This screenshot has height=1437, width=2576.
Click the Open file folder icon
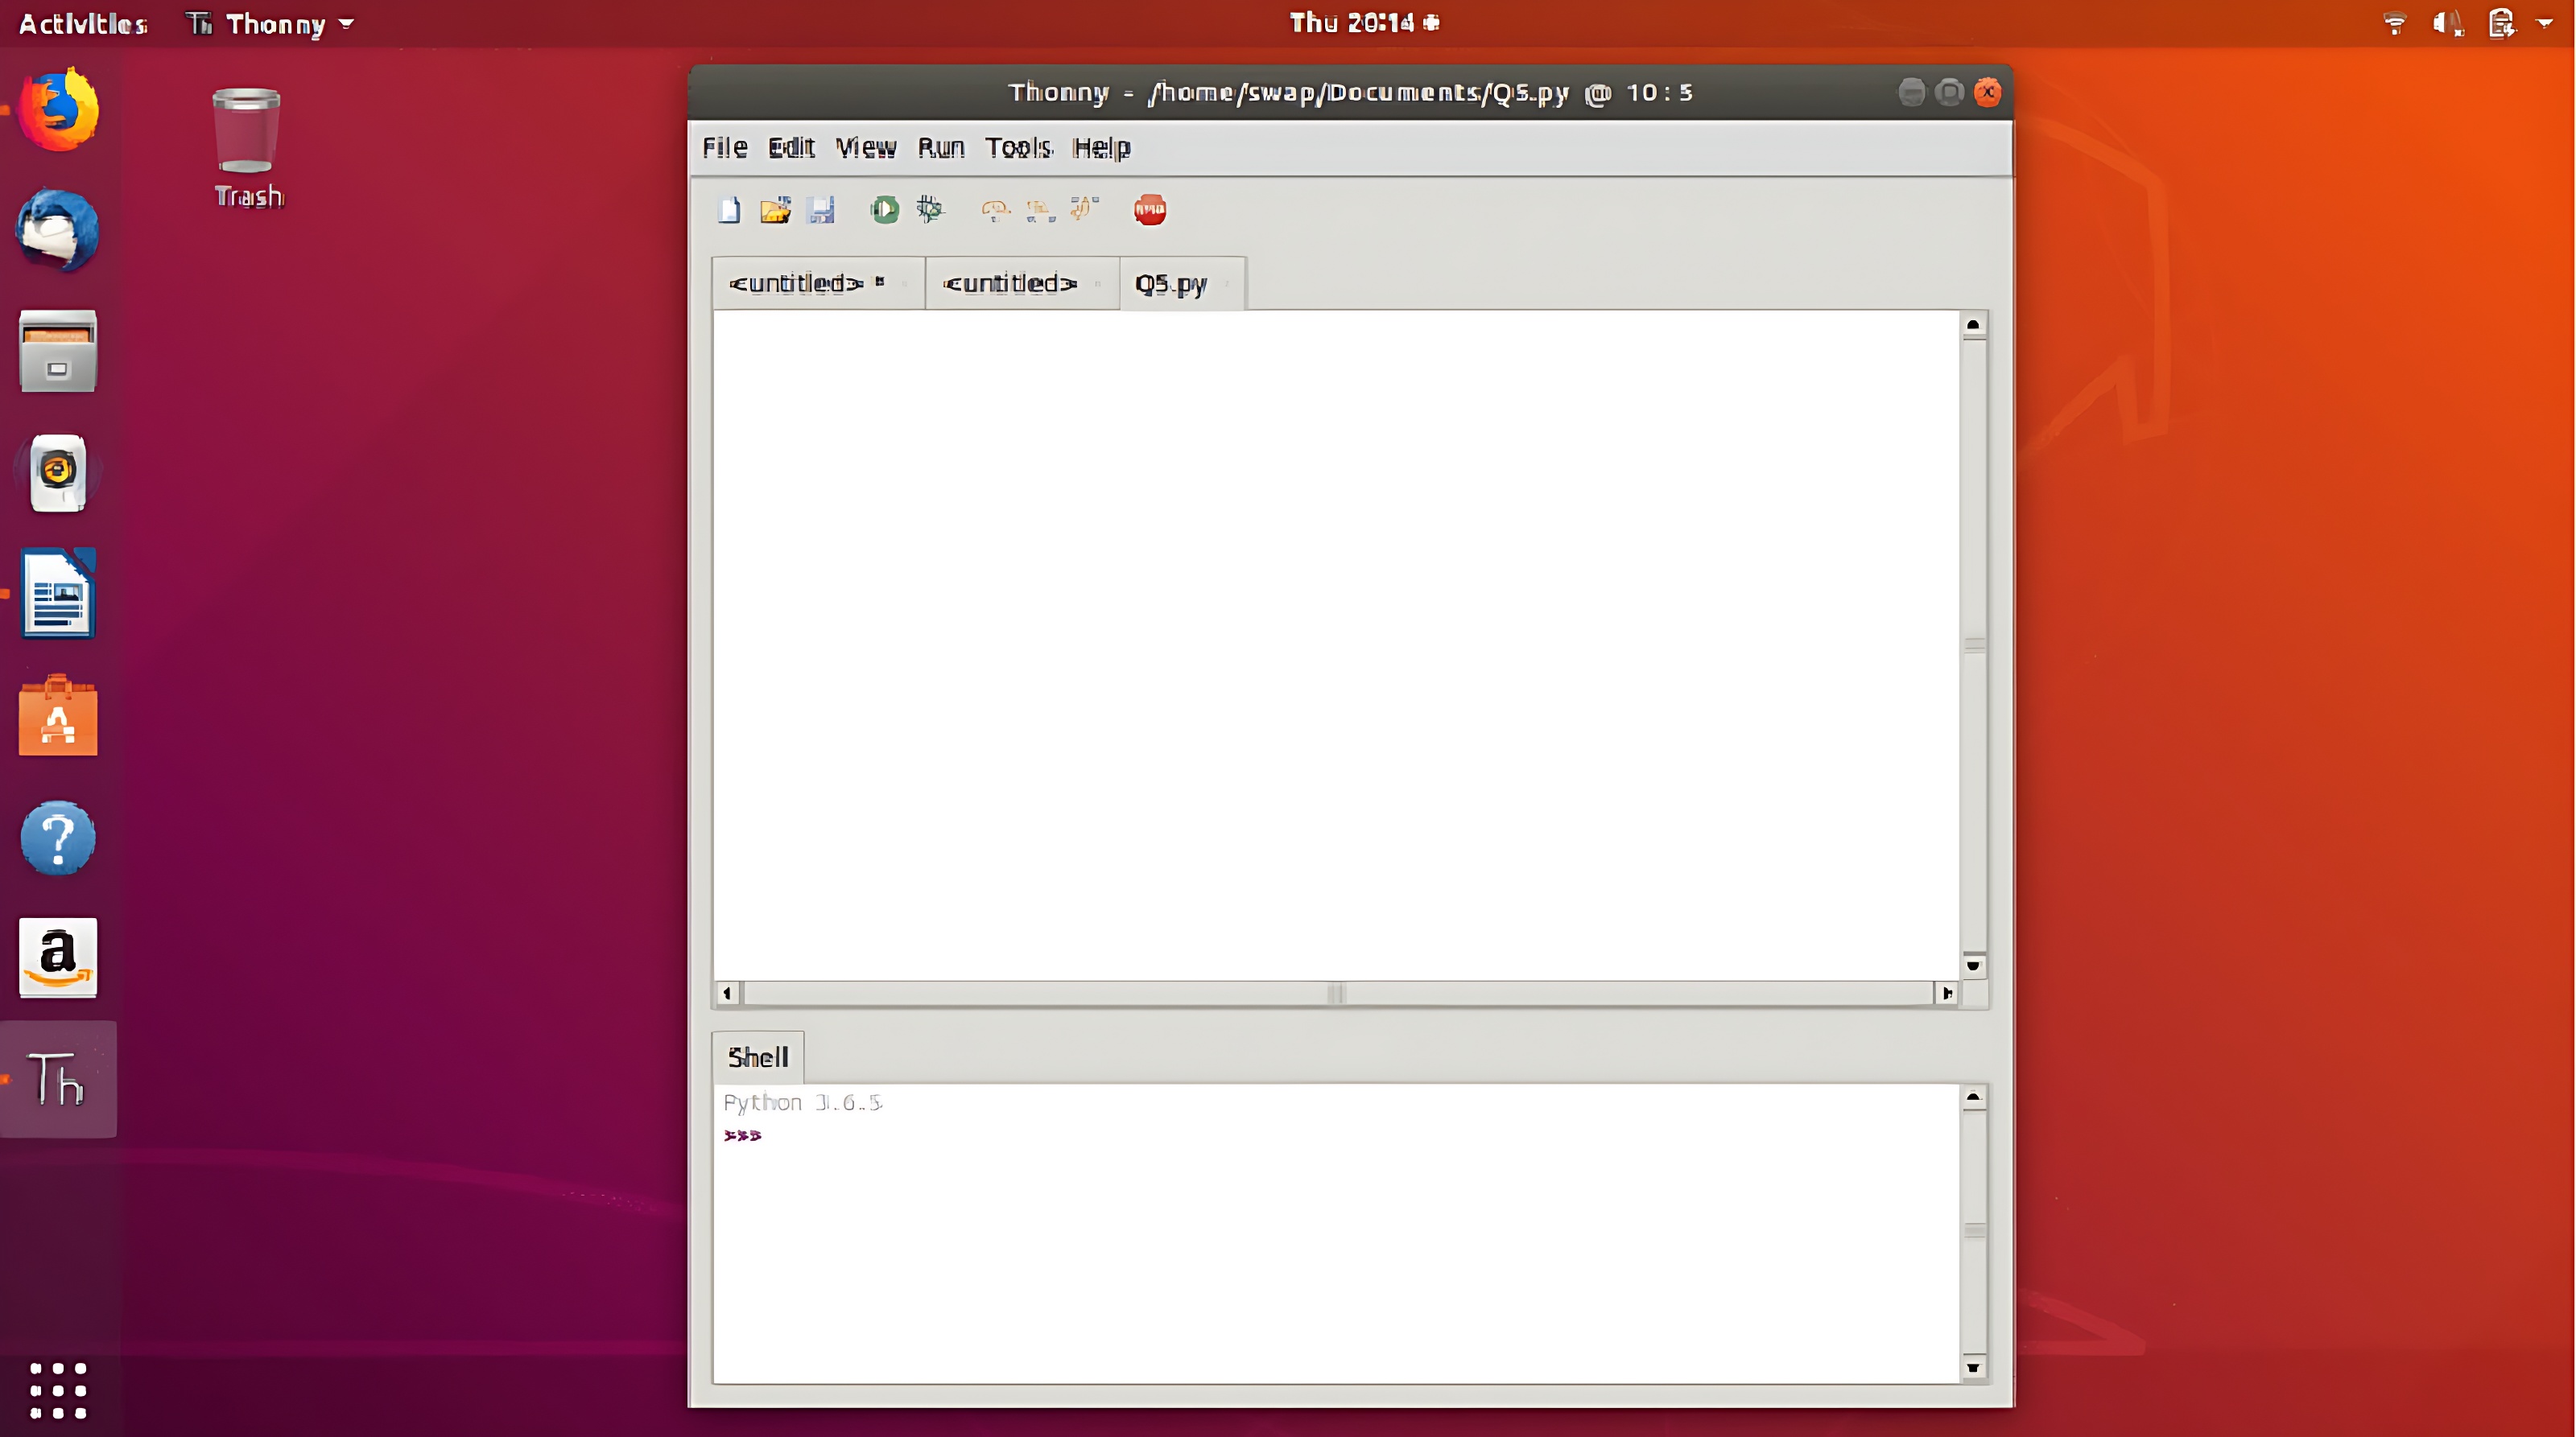775,210
